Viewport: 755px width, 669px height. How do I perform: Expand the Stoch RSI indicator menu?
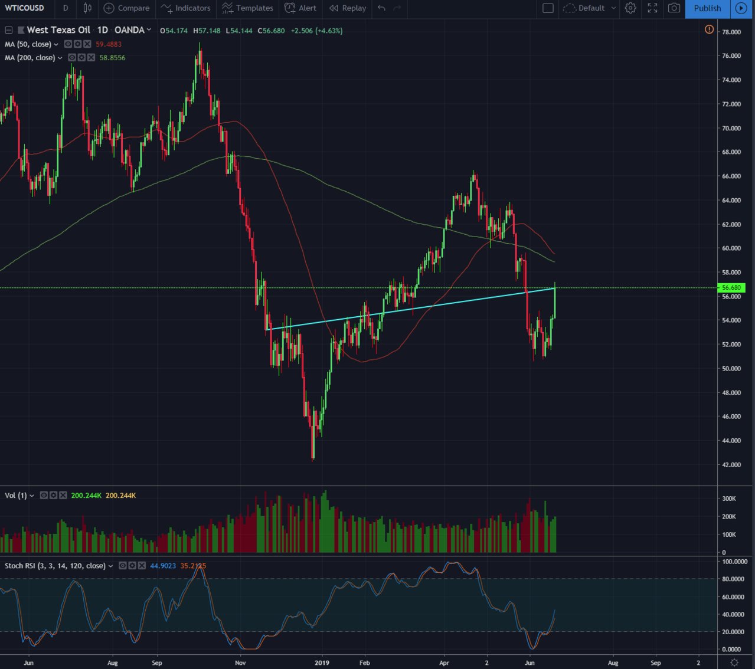[110, 566]
